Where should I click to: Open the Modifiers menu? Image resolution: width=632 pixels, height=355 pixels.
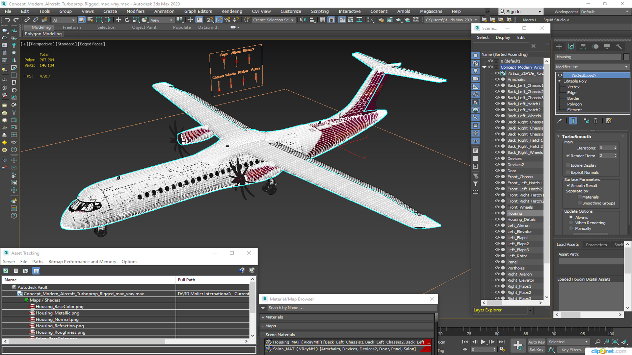click(135, 11)
